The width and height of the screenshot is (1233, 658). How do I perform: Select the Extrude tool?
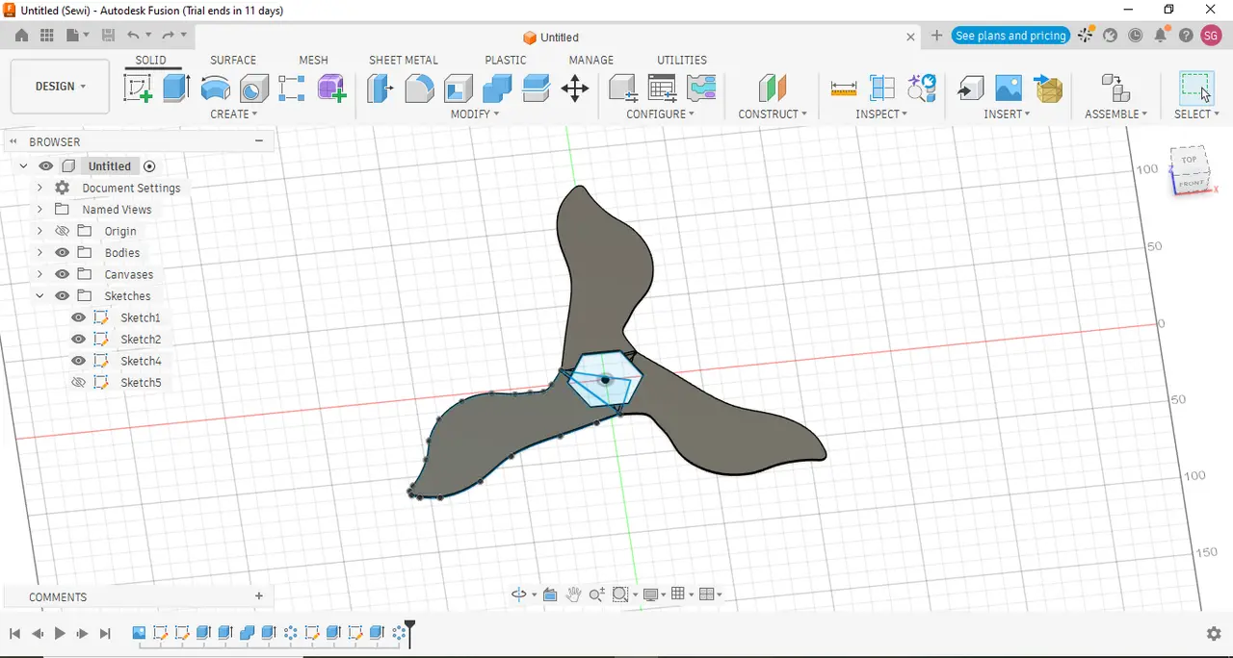(x=175, y=89)
